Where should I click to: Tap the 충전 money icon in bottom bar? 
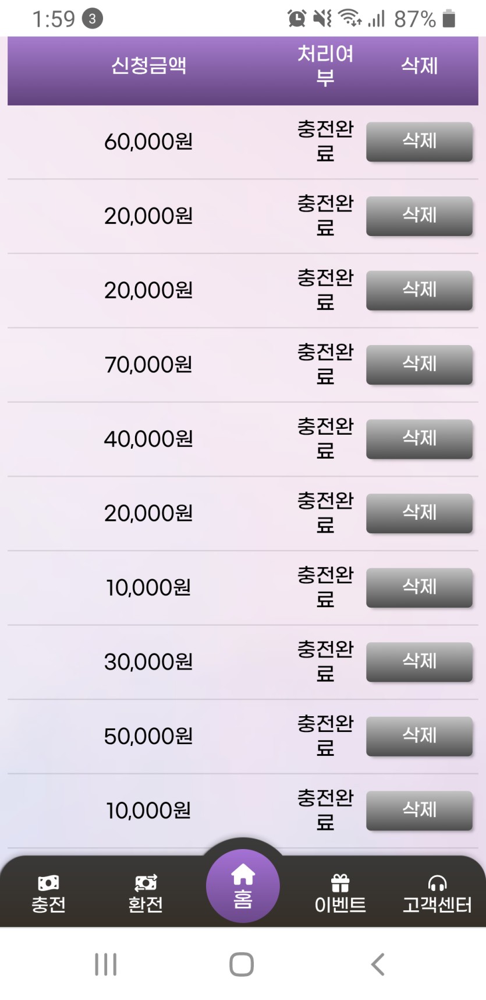point(48,883)
